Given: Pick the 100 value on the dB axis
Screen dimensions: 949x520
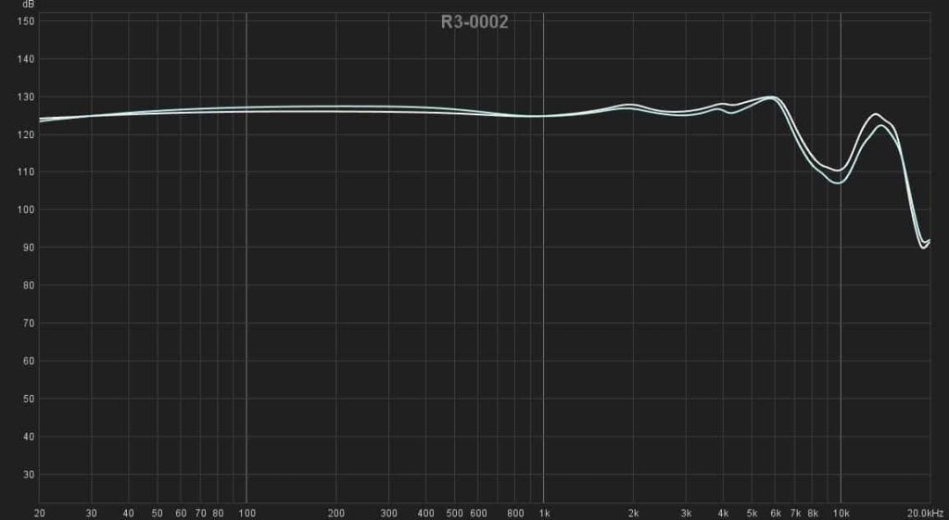Looking at the screenshot, I should (x=28, y=210).
